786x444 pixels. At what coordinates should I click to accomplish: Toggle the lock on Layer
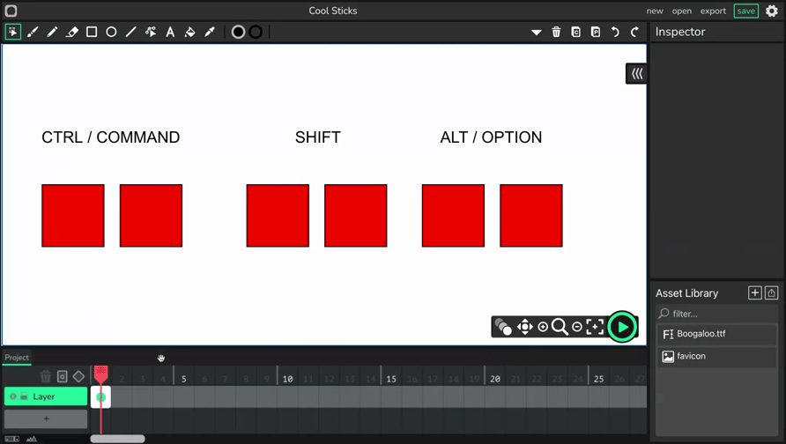pos(24,396)
